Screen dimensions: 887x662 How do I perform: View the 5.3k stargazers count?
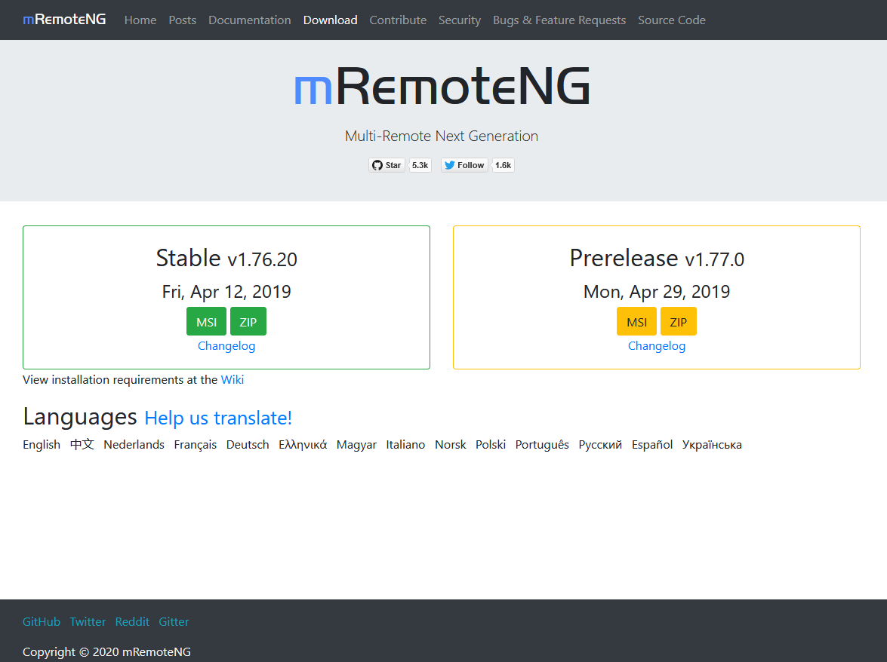(420, 165)
